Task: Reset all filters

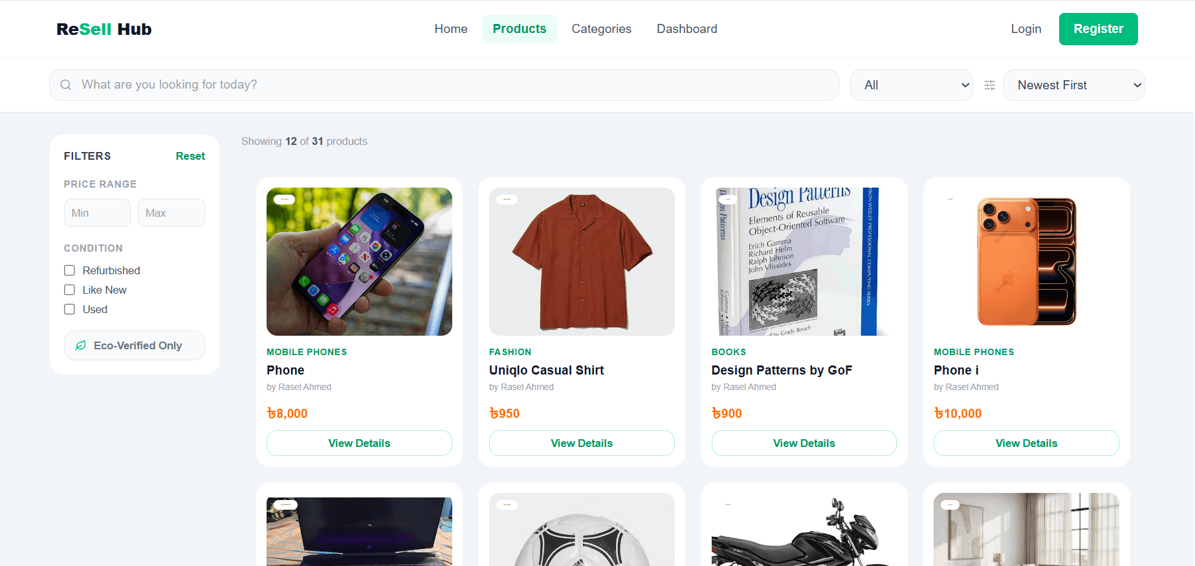Action: click(x=190, y=156)
